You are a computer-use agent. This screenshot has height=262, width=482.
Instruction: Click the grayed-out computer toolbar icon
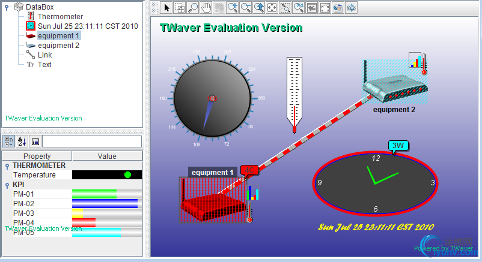(219, 8)
